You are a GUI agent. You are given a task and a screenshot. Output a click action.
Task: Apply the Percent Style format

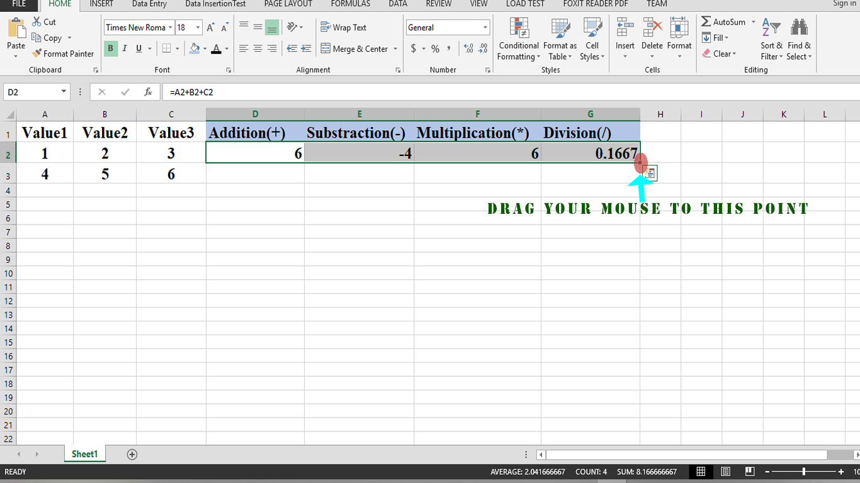(x=434, y=47)
